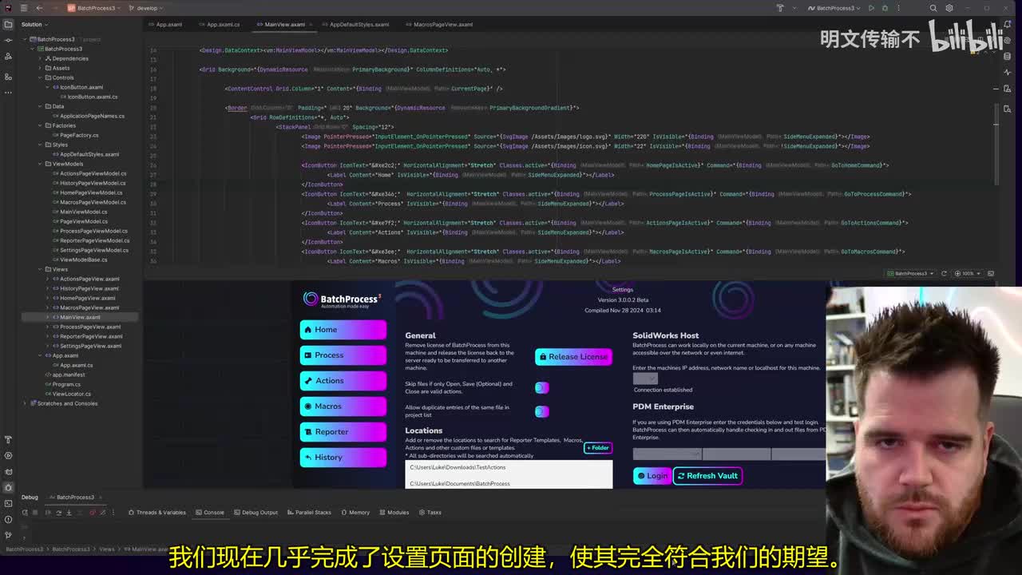Open the Notifications bell icon
The height and width of the screenshot is (575, 1022).
point(1008,24)
